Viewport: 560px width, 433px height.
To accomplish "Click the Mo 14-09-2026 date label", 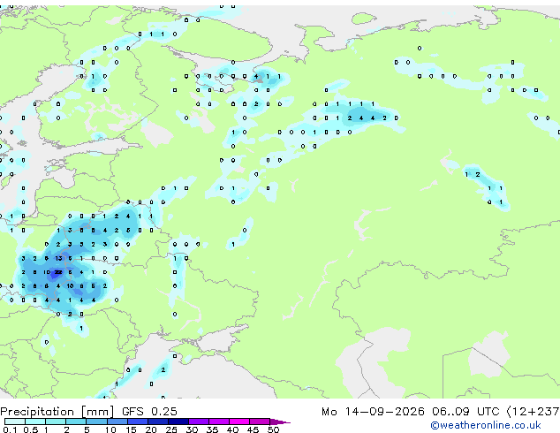I will (x=373, y=412).
